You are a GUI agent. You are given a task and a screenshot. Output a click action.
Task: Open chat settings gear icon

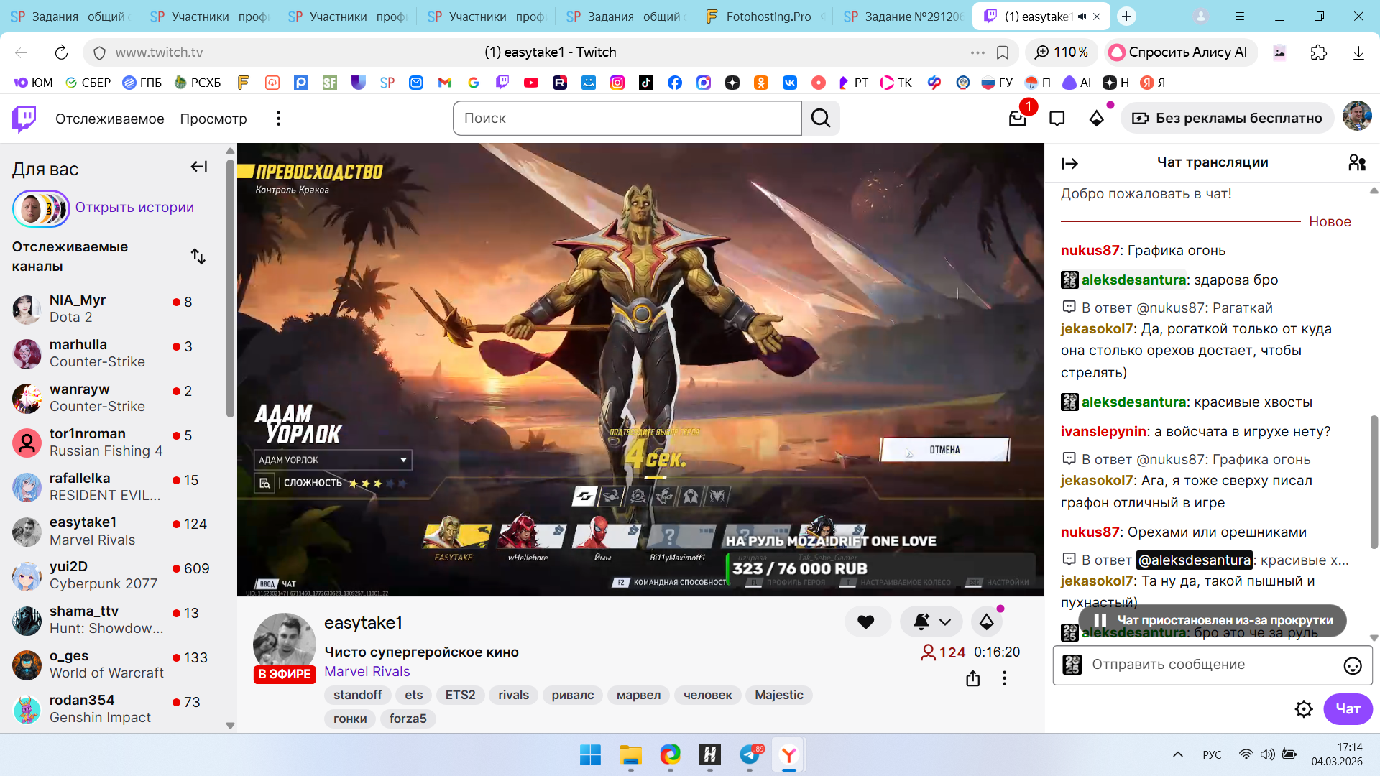[x=1304, y=709]
